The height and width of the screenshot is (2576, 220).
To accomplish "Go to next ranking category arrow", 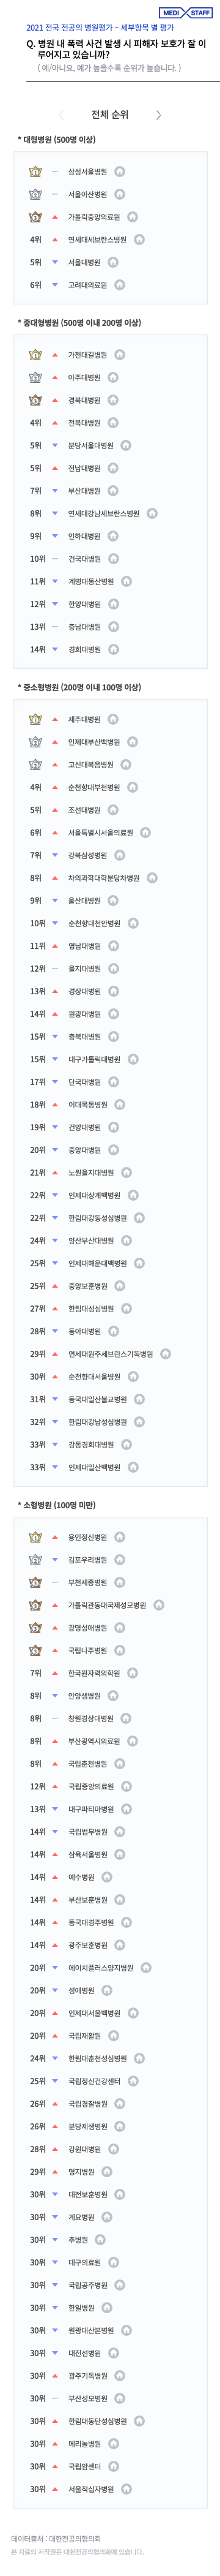I will coord(158,115).
